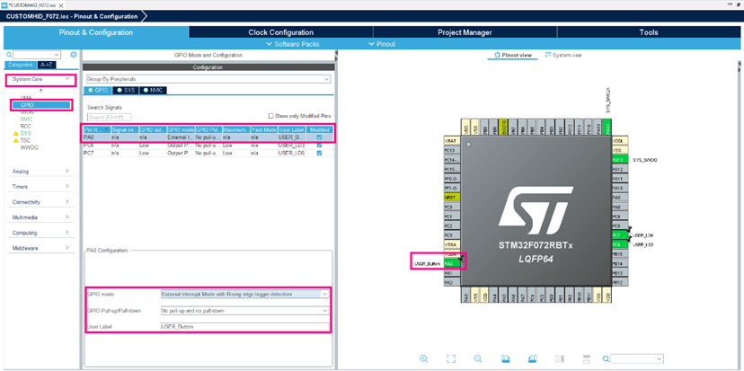Image resolution: width=744 pixels, height=371 pixels.
Task: Toggle Modified checkbox in PC7 row
Action: tap(319, 154)
